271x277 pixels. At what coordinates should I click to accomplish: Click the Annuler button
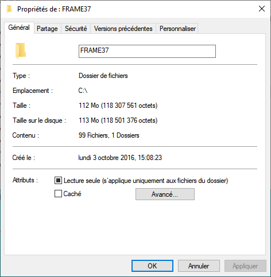point(199,266)
